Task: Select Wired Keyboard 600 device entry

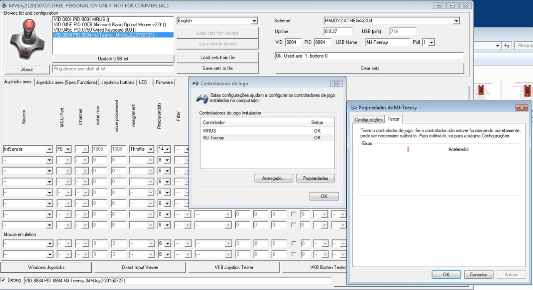Action: (x=113, y=30)
